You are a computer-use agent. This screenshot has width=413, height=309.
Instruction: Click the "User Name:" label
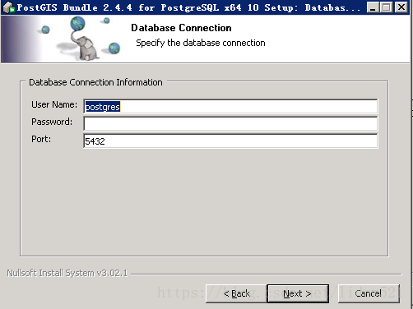tap(54, 104)
